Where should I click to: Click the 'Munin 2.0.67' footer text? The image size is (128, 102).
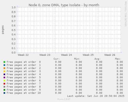(x=64, y=99)
